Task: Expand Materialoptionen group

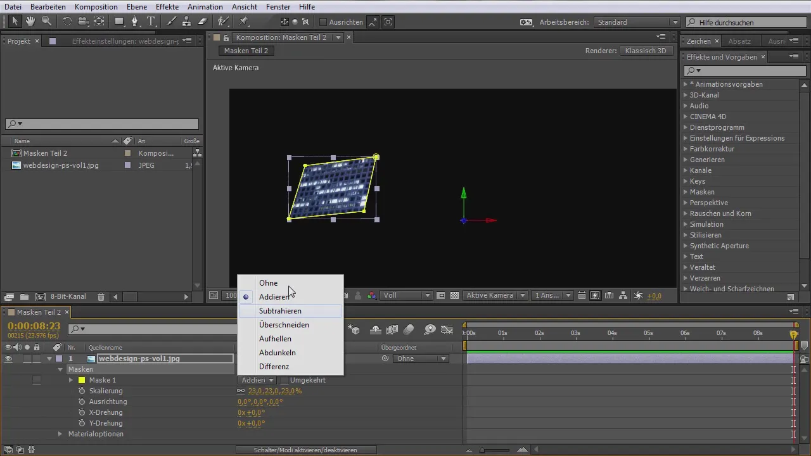Action: [60, 434]
